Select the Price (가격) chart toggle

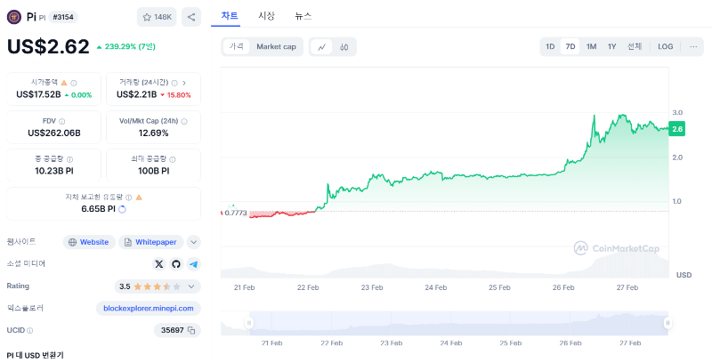click(236, 47)
